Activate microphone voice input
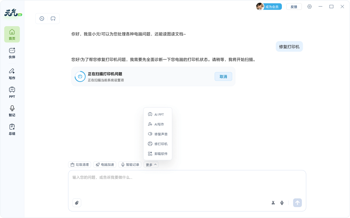This screenshot has height=218, width=350. 282,203
